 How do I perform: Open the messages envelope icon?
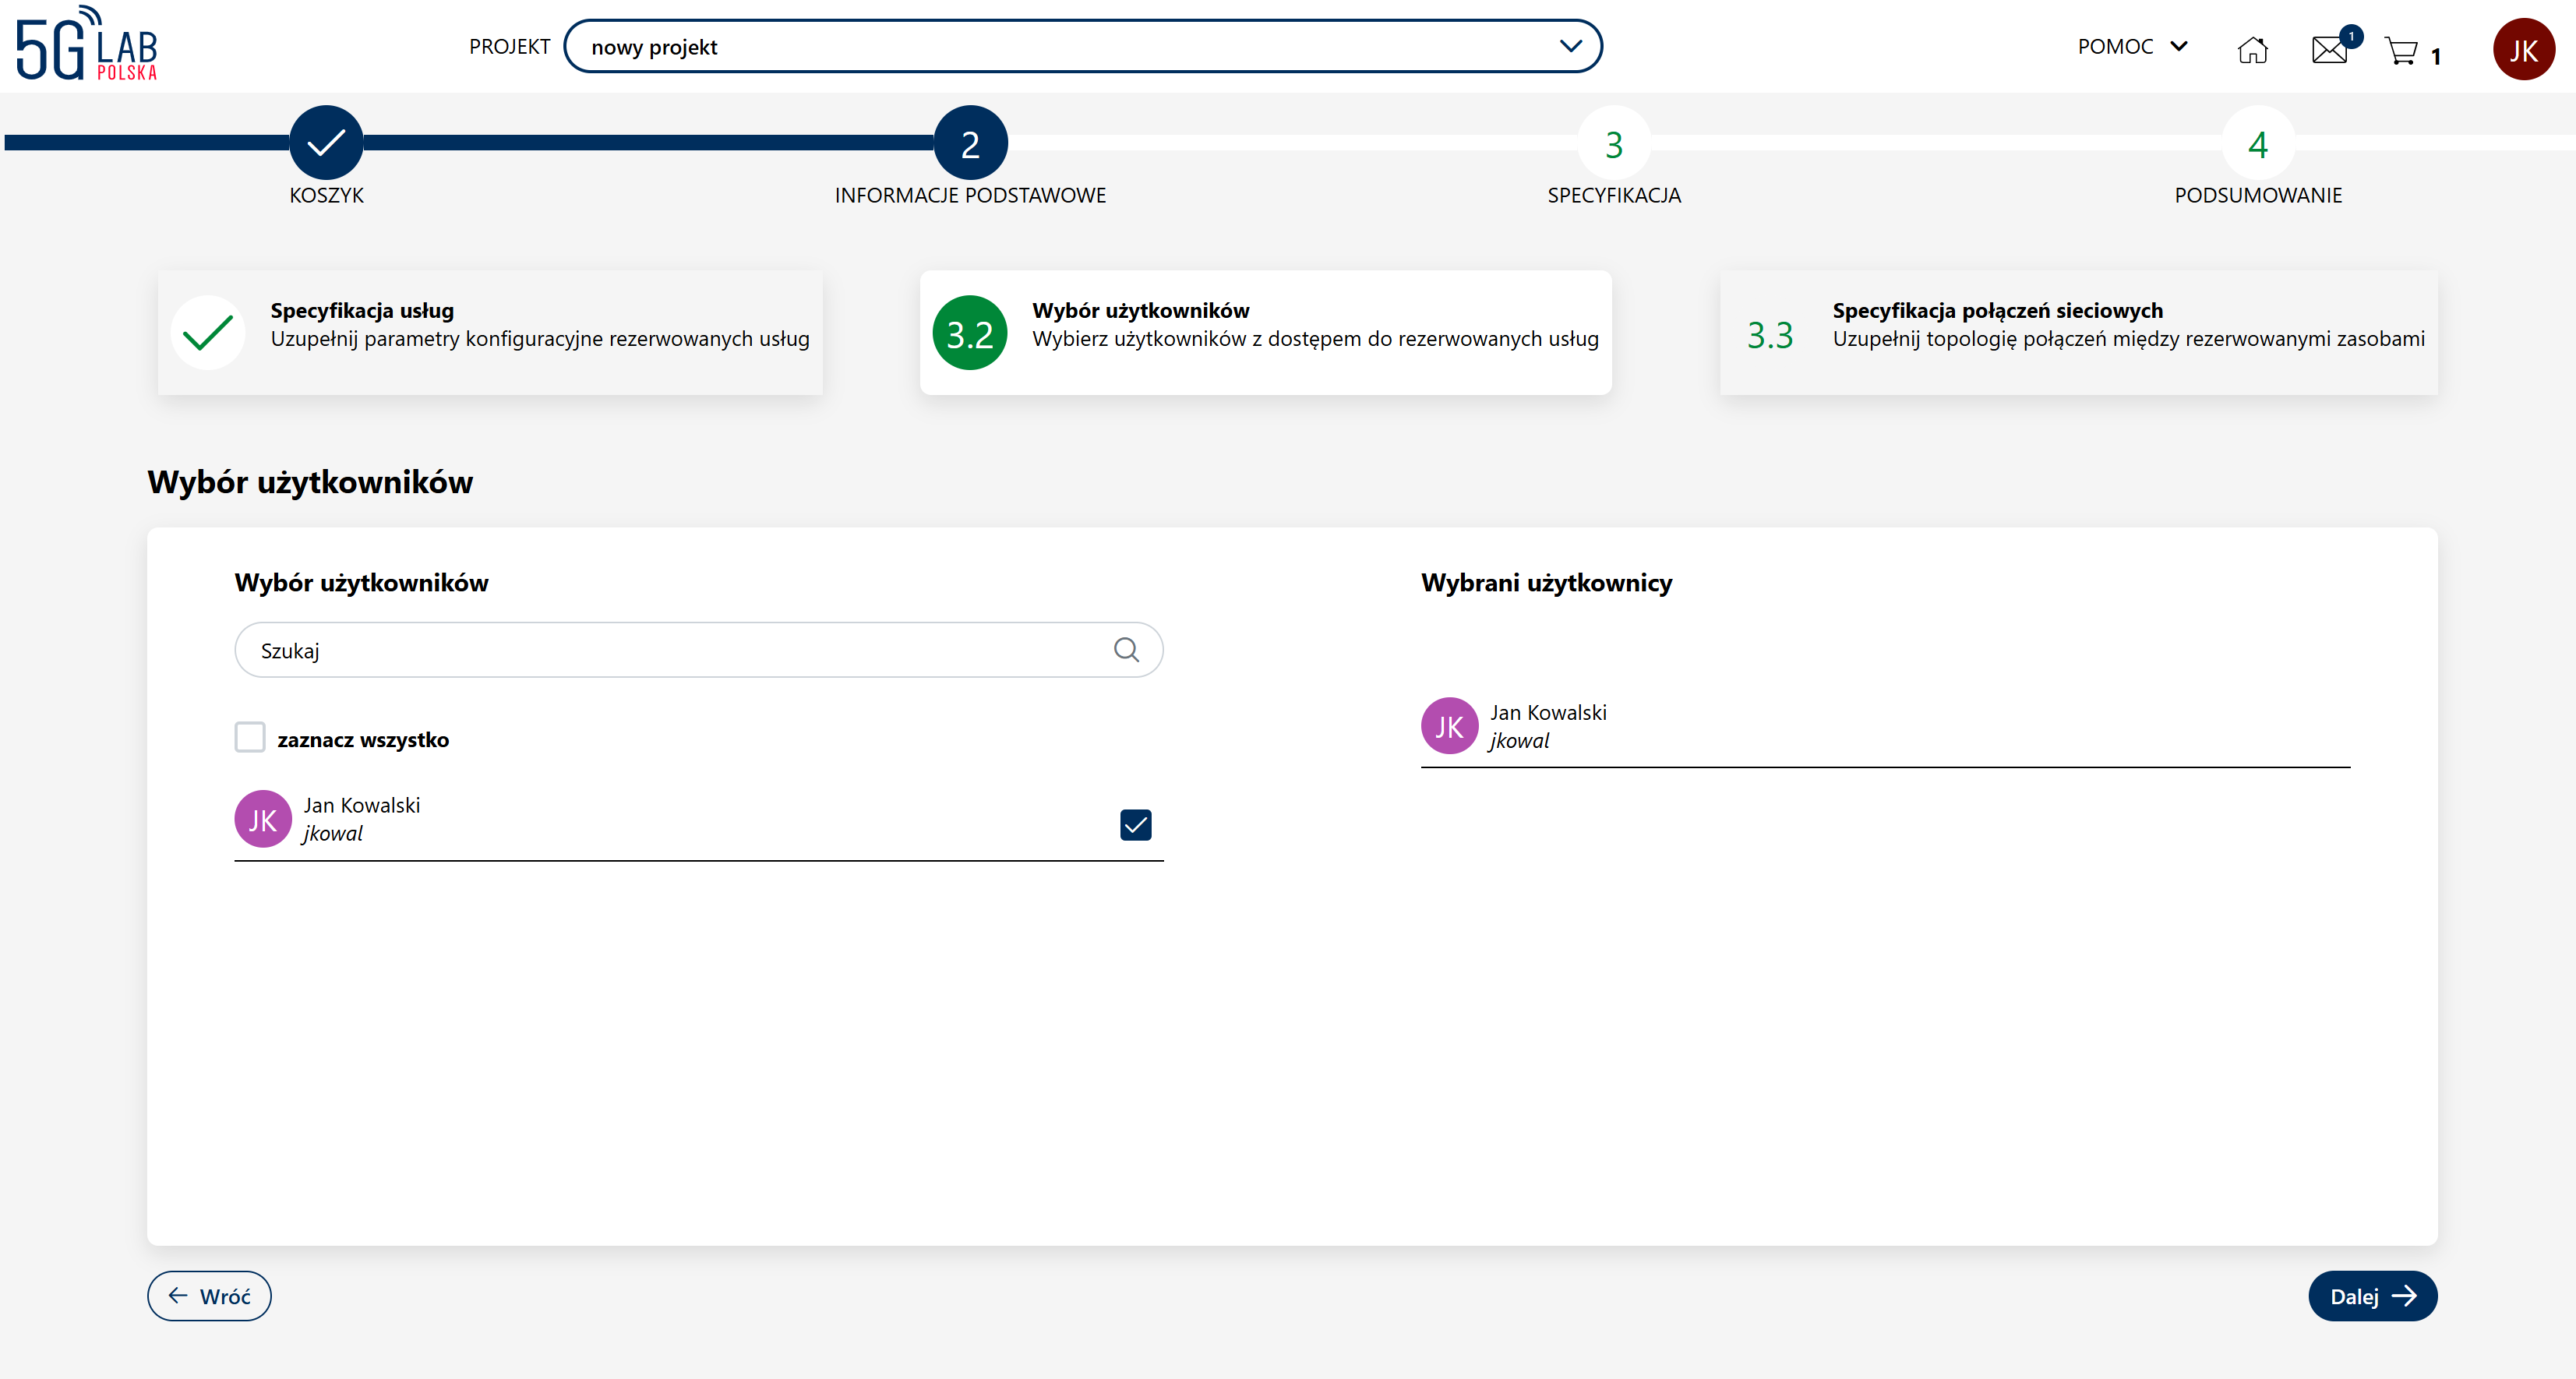[x=2329, y=49]
